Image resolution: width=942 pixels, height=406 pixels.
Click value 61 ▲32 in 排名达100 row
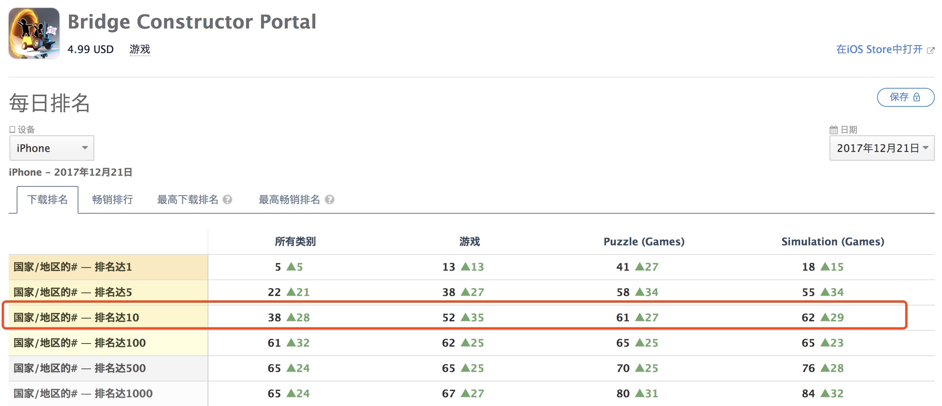(289, 343)
